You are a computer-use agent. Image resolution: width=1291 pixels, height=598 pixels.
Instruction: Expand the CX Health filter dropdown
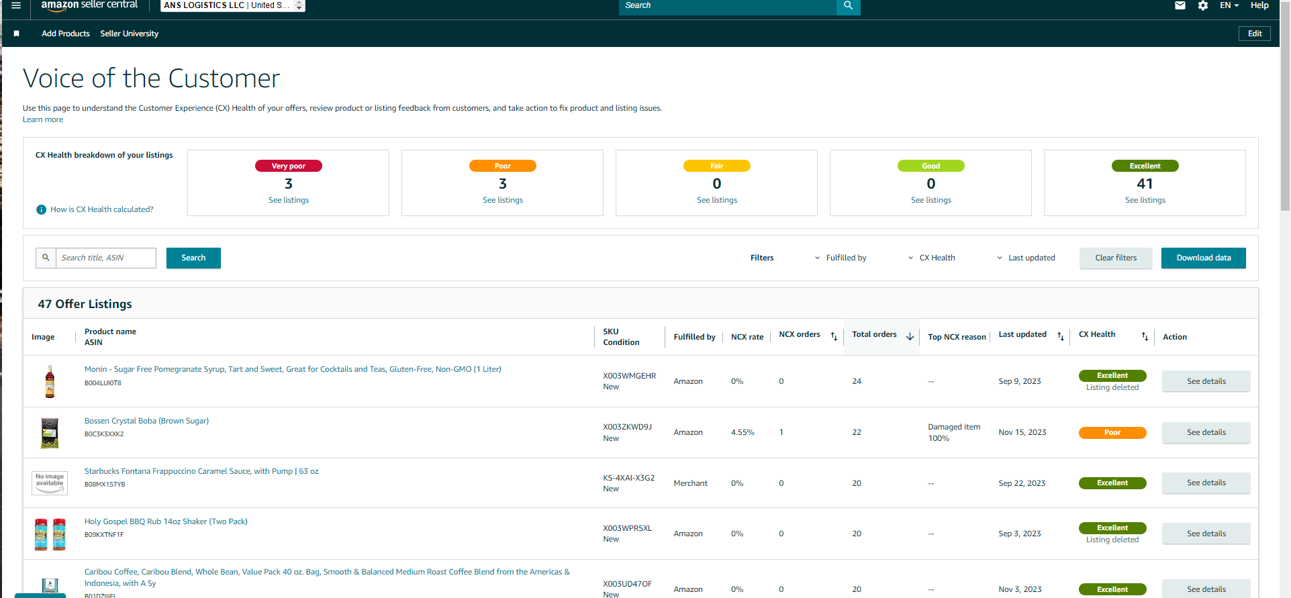coord(931,258)
